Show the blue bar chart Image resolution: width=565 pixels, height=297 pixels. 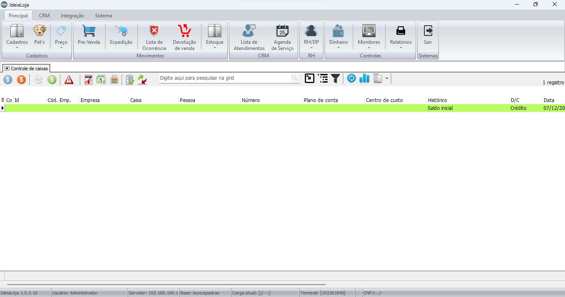[364, 78]
